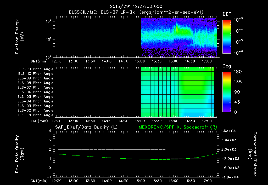Click the 14:00 time tick under Data Quality panel
Image resolution: width=268 pixels, height=185 pixels.
tap(107, 181)
